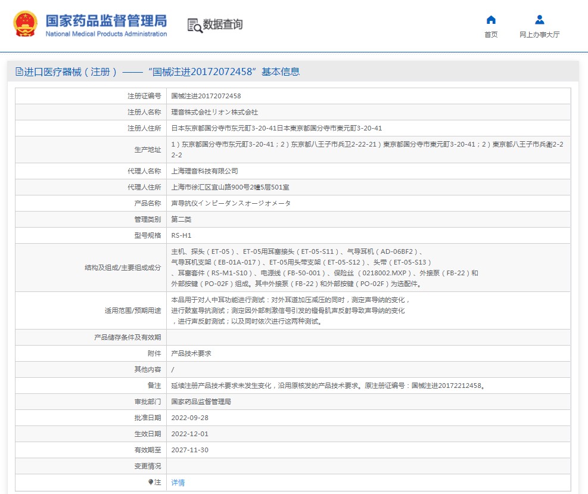This screenshot has width=588, height=494.
Task: Click National Medical Products Administration text
Action: pyautogui.click(x=106, y=34)
